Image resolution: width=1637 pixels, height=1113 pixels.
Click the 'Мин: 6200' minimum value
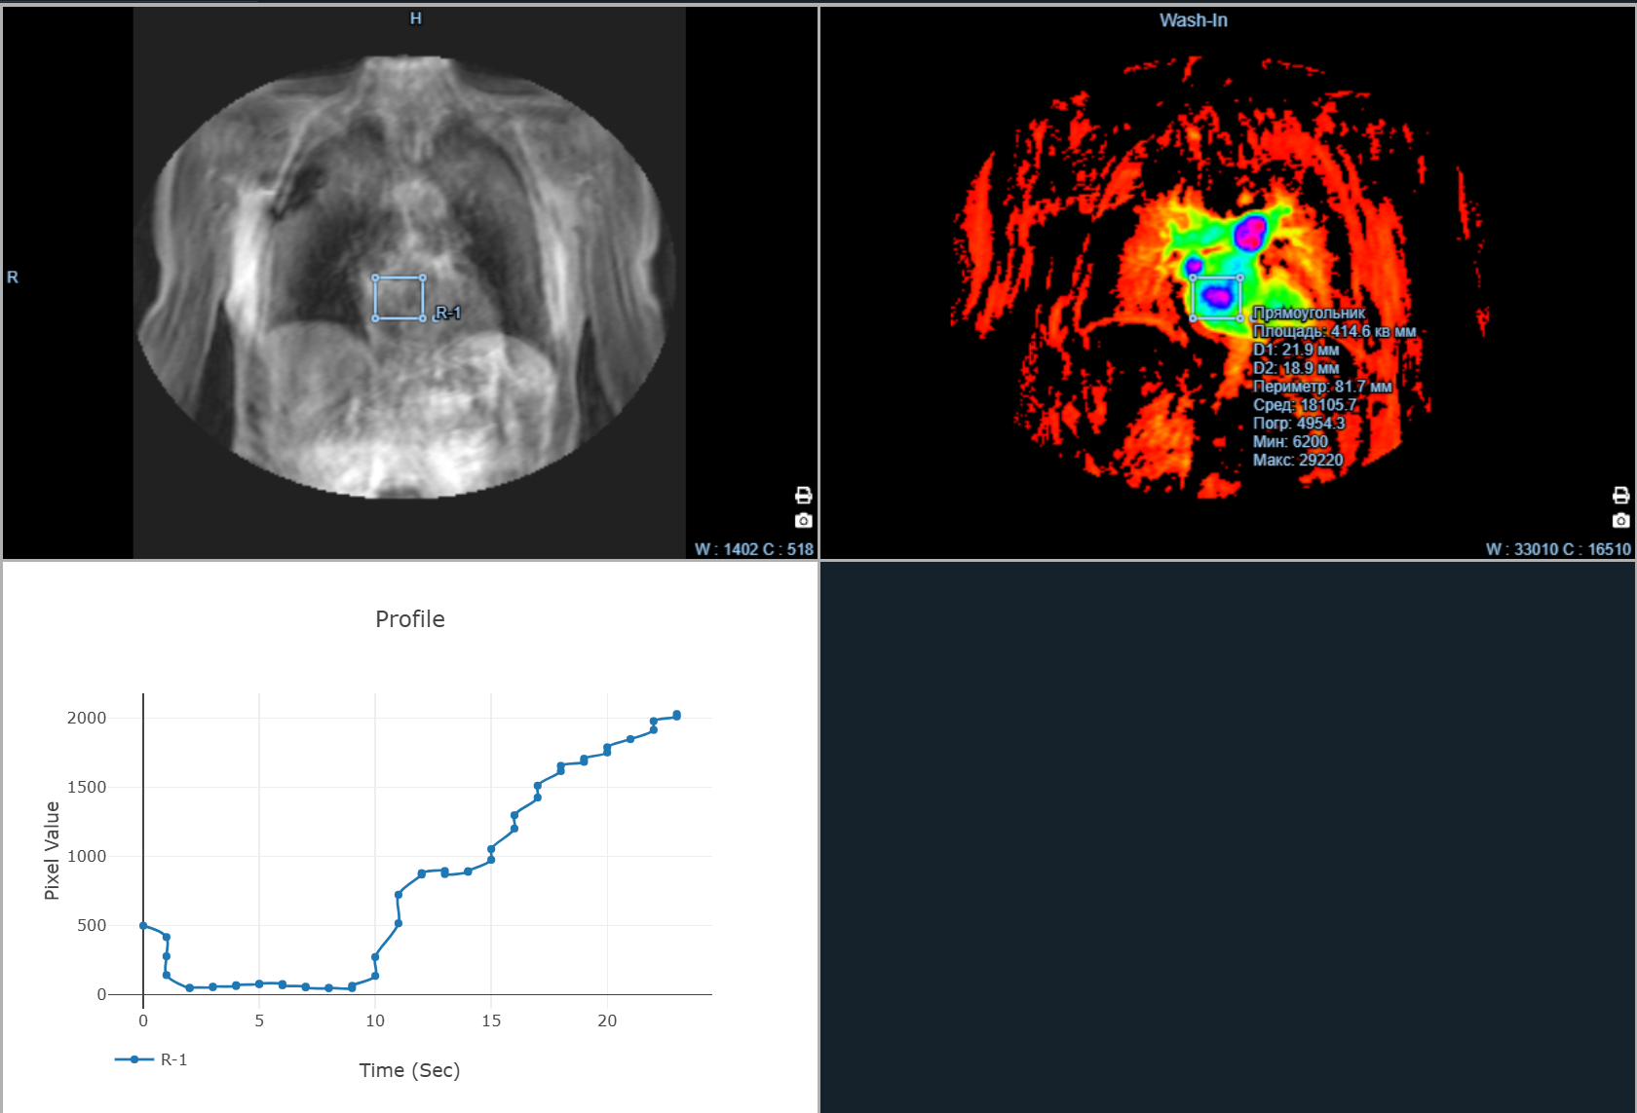1290,442
